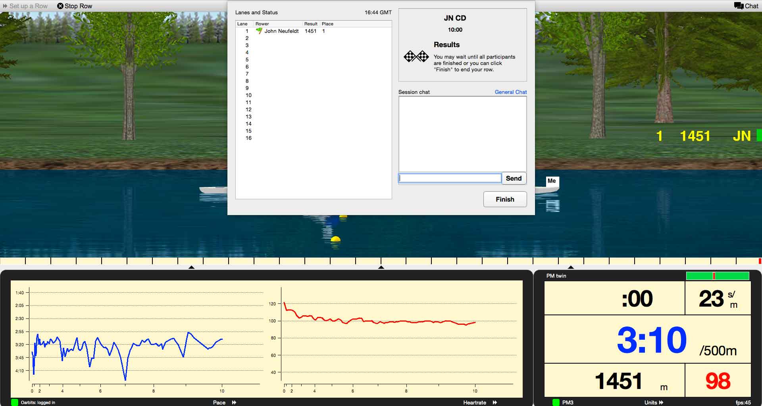Click the Place column header
The height and width of the screenshot is (406, 762).
click(327, 24)
